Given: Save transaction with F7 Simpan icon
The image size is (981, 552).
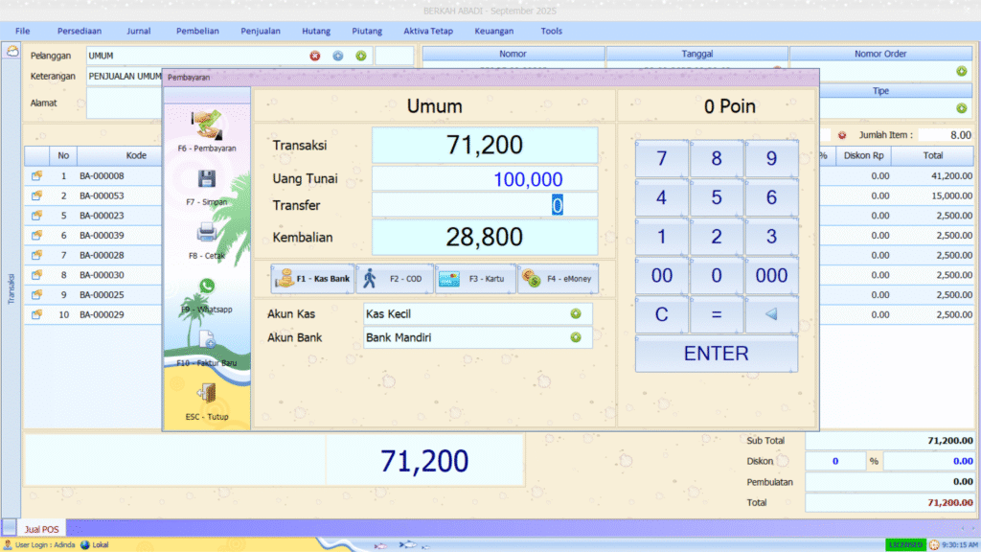Looking at the screenshot, I should coord(207,179).
